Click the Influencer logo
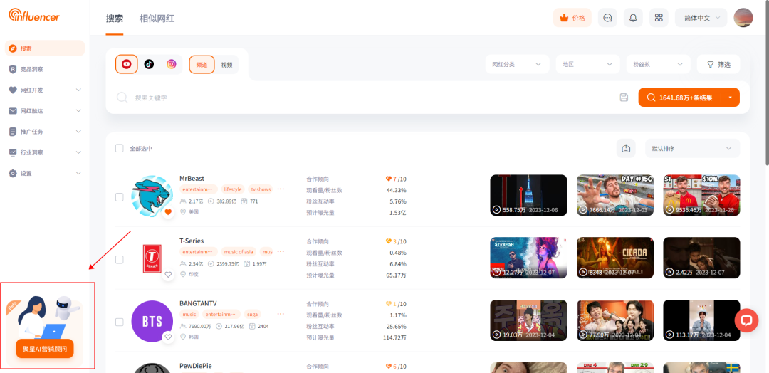769x373 pixels. tap(34, 15)
